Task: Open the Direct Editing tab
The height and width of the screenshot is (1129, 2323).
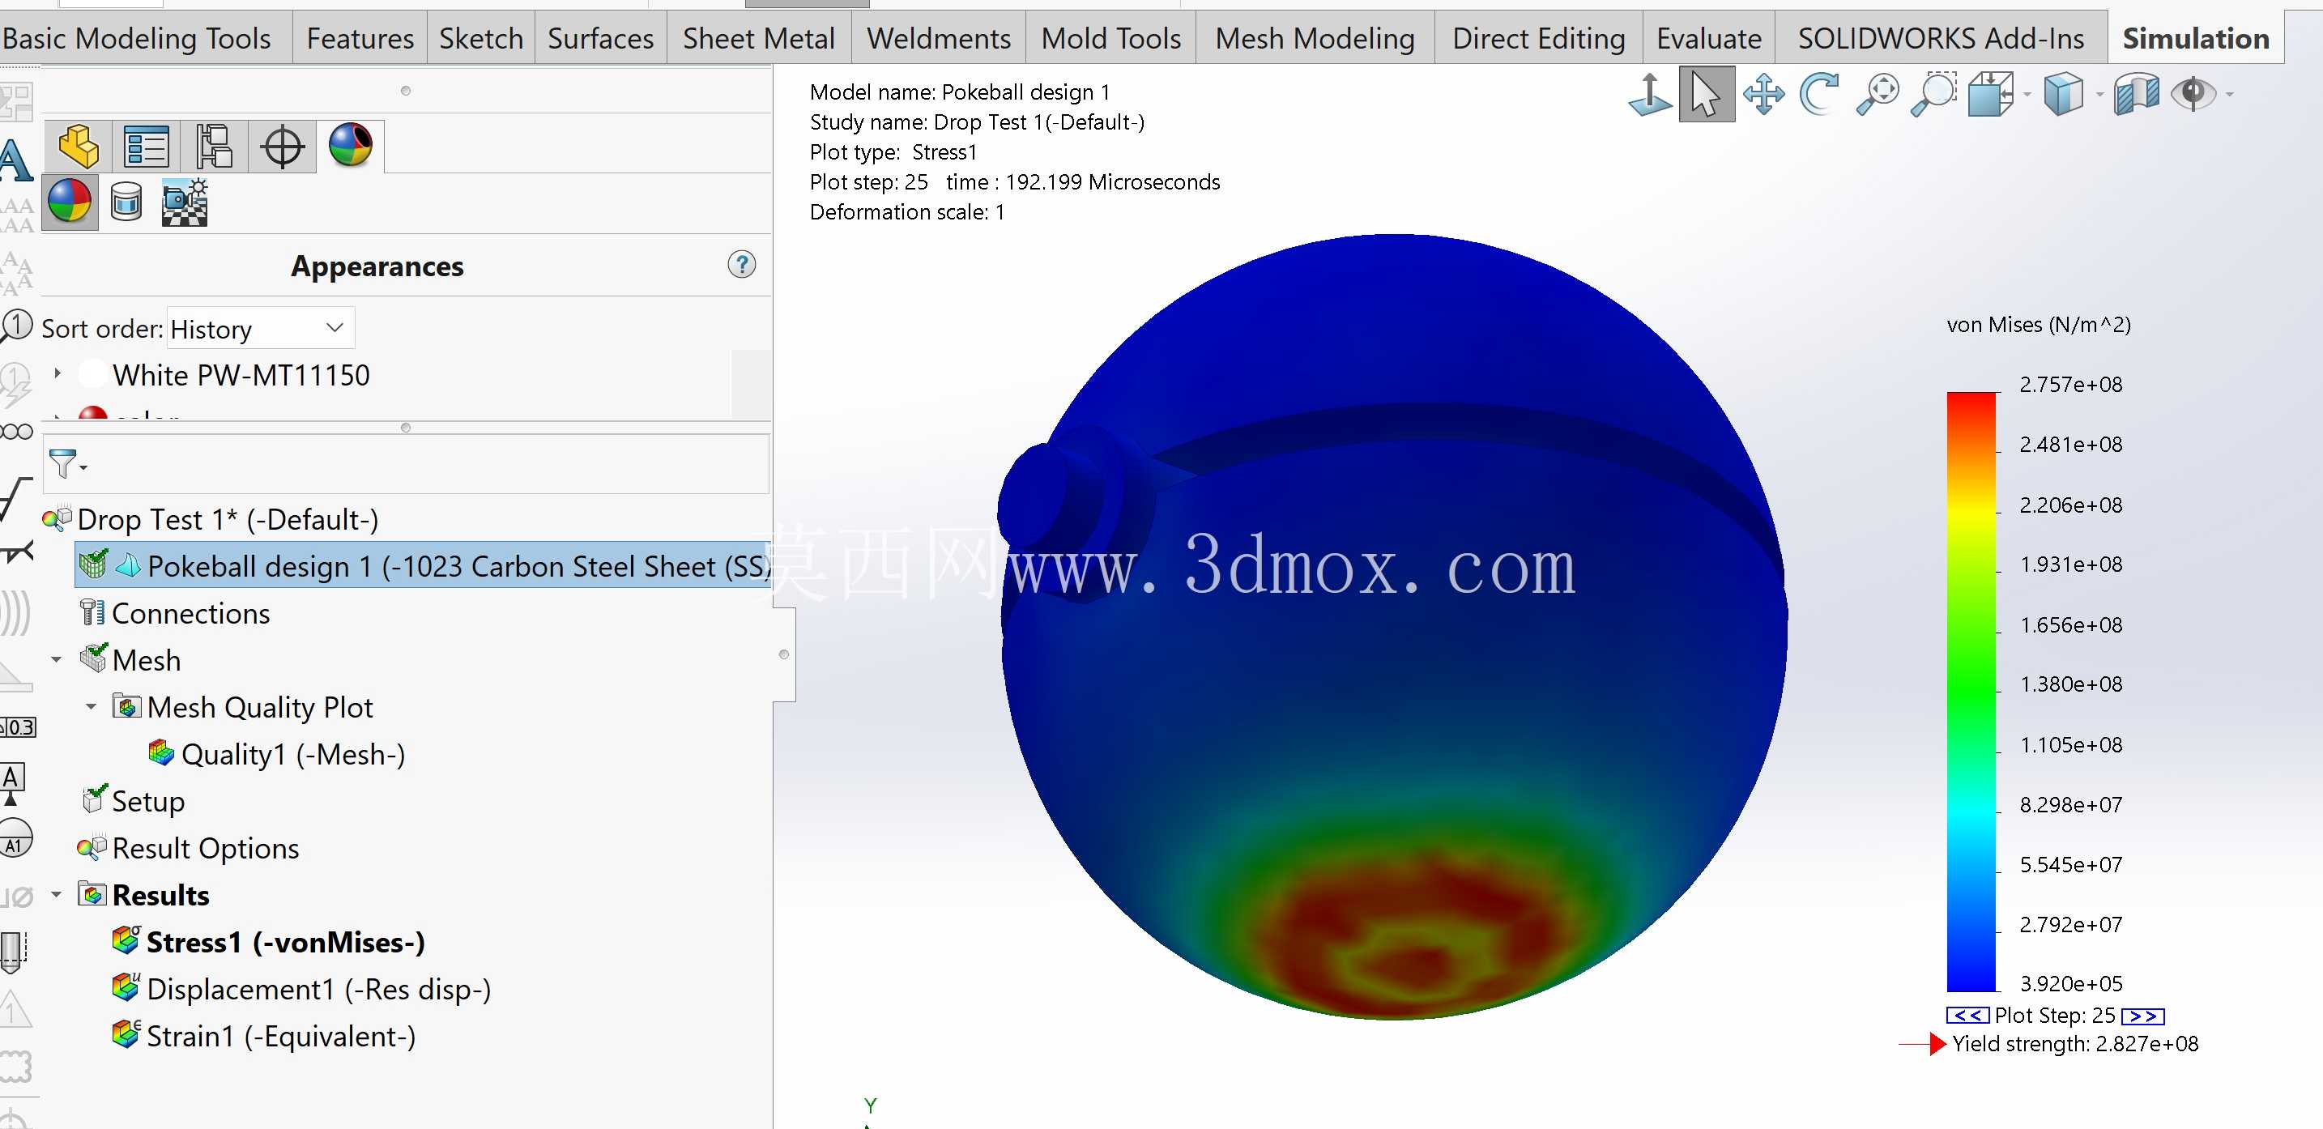Action: (1538, 38)
